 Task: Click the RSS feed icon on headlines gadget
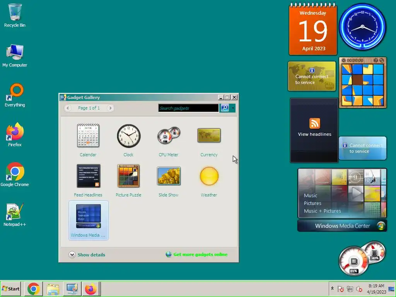coord(315,123)
